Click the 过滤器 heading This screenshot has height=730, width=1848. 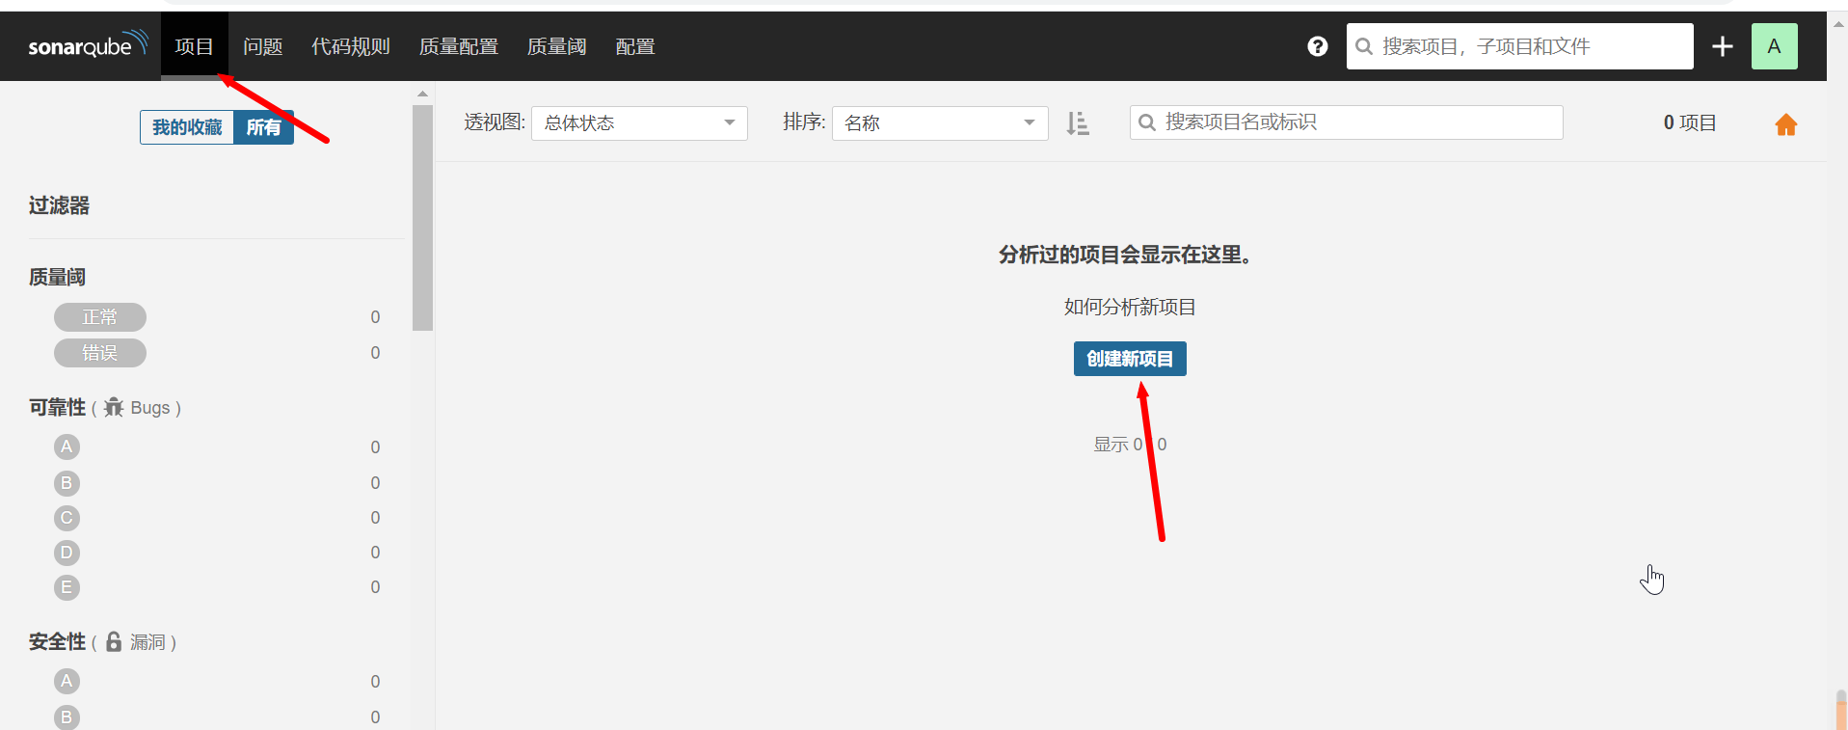[x=59, y=205]
